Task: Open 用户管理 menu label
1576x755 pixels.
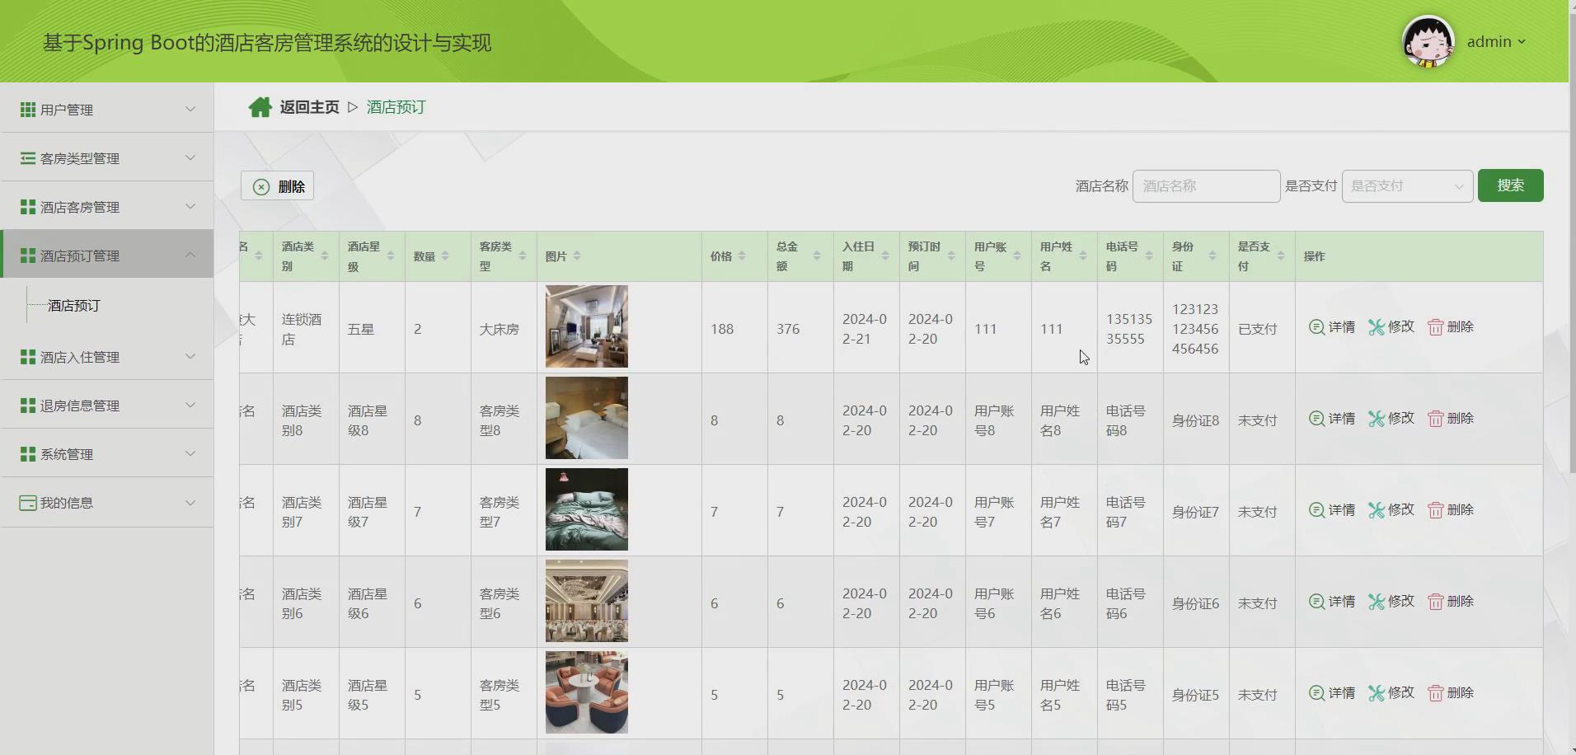Action: [x=67, y=110]
